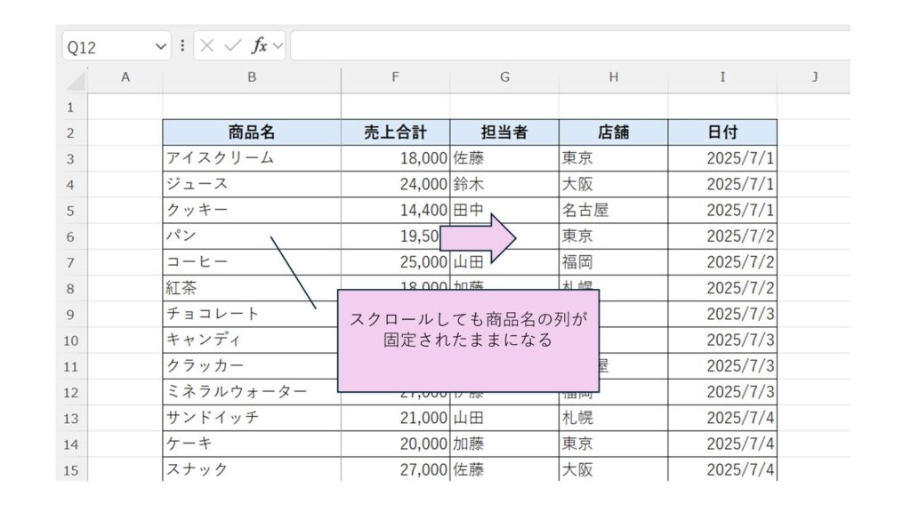Screen dimensions: 911x512
Task: Click inside the Name Box showing Q12
Action: (x=107, y=46)
